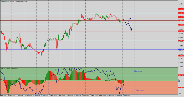184x97 pixels.
Task: Click the 1.22830 price scale value
Action: coord(181,63)
